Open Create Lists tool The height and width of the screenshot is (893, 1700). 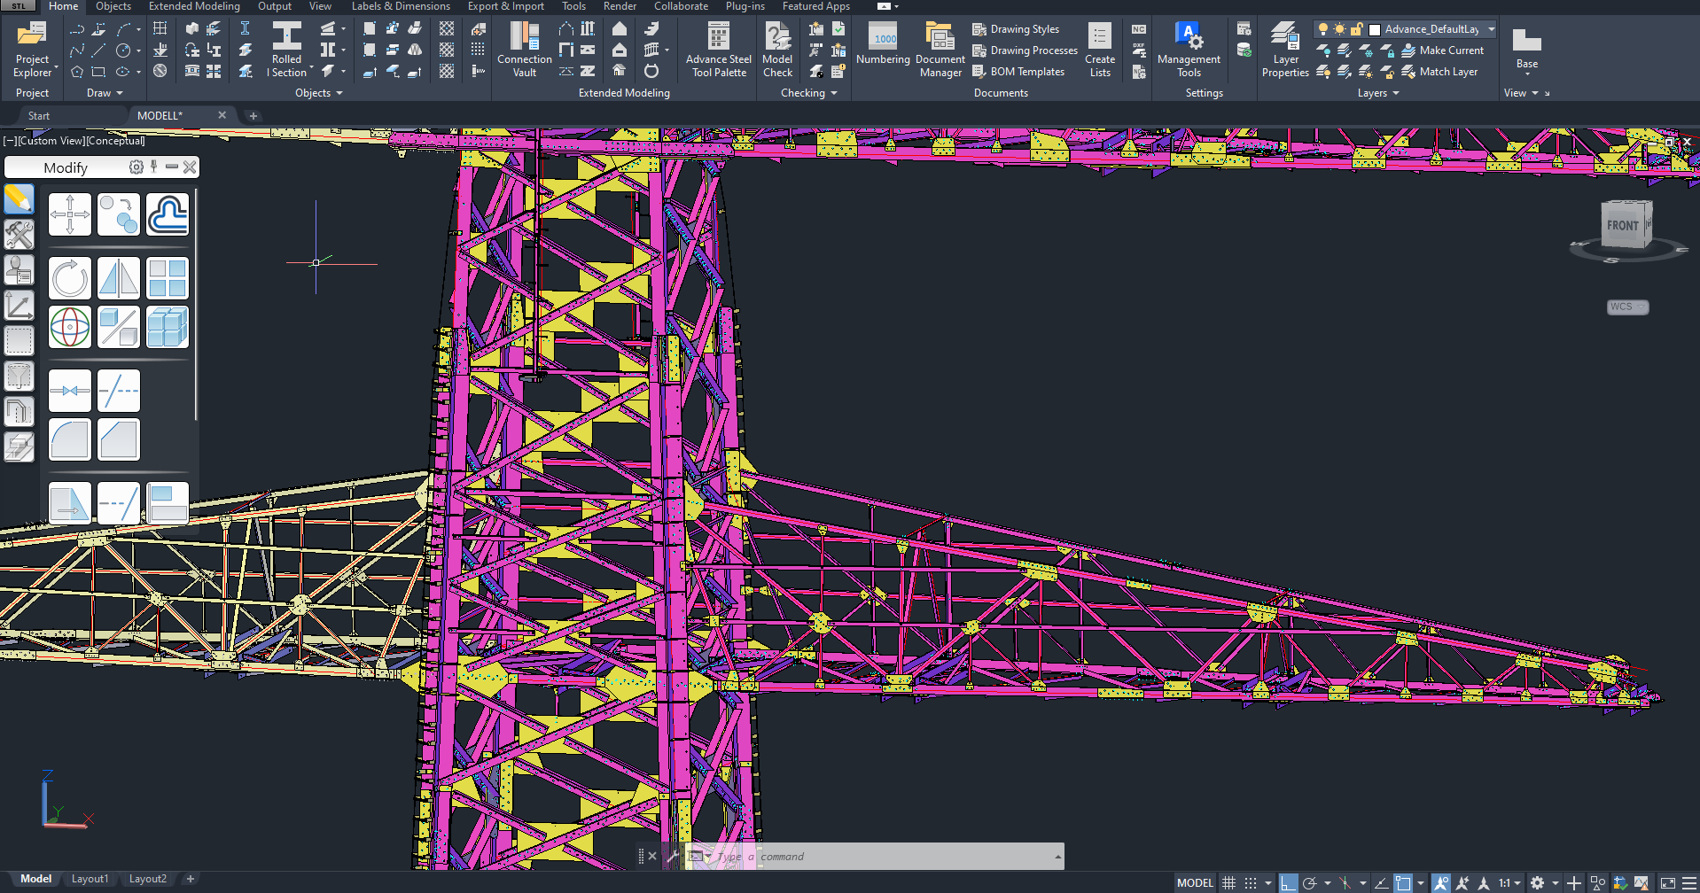pyautogui.click(x=1100, y=50)
